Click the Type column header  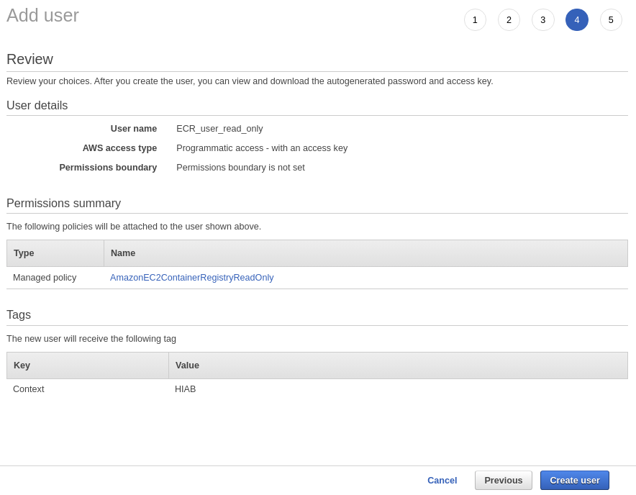23,253
